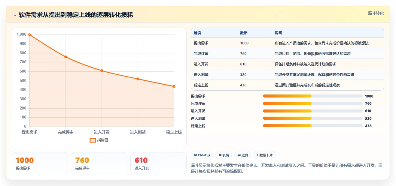
Task: Click the description starting 通过回归验证
Action: click(x=307, y=85)
